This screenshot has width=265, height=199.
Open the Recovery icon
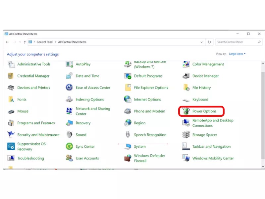click(69, 123)
